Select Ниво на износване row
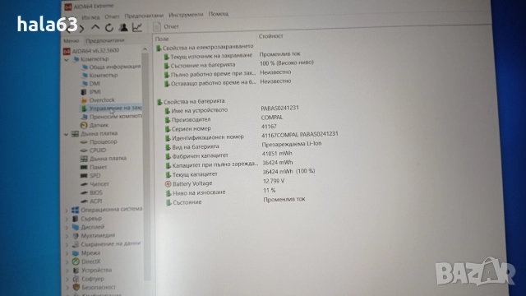This screenshot has width=526, height=296. (x=220, y=192)
